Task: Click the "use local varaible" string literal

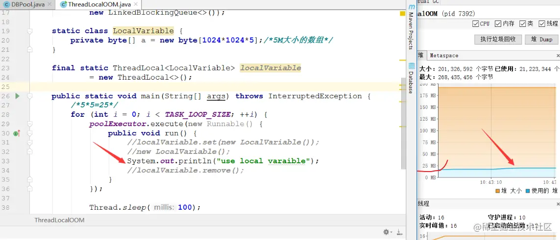Action: point(264,161)
